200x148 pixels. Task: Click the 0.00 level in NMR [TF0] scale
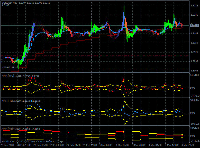tap(193, 88)
